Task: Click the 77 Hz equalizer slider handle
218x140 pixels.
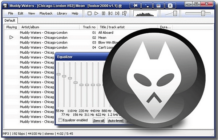Action: click(64, 76)
